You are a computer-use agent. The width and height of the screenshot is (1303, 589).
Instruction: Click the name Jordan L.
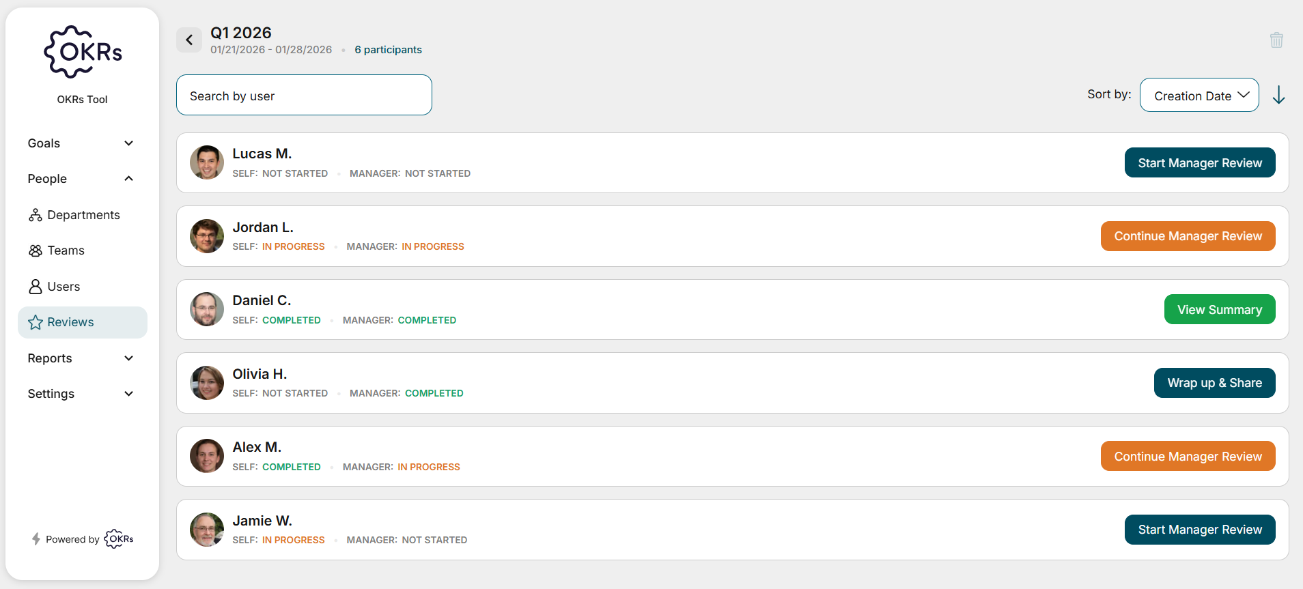pos(263,227)
